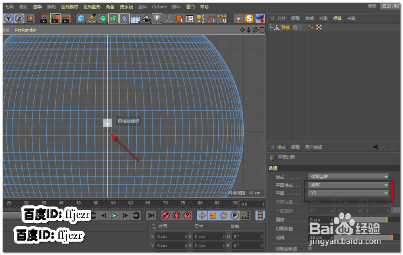
Task: Click the orange S plugin icon
Action: (x=249, y=19)
